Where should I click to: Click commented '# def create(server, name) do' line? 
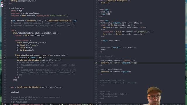pyautogui.click(x=112, y=80)
